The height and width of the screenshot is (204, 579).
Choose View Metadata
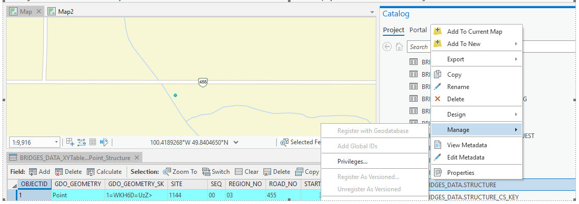click(x=476, y=145)
